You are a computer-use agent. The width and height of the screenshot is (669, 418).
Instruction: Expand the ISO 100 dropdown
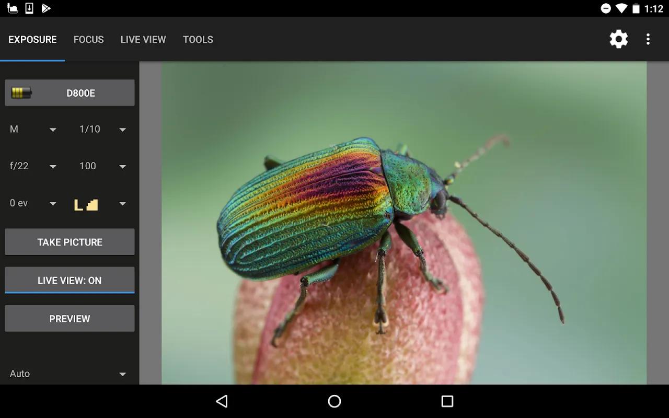click(103, 166)
